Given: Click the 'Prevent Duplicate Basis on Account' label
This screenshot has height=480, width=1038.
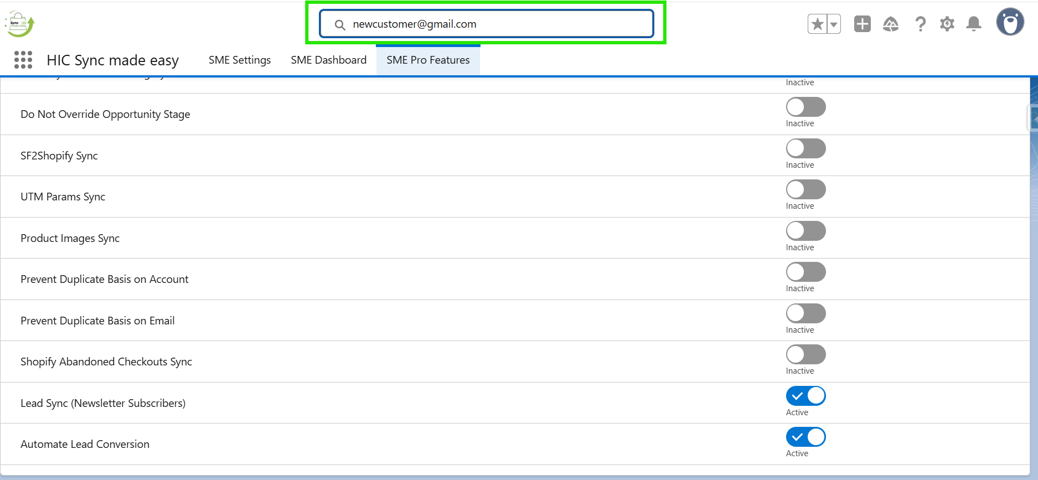Looking at the screenshot, I should click(105, 279).
